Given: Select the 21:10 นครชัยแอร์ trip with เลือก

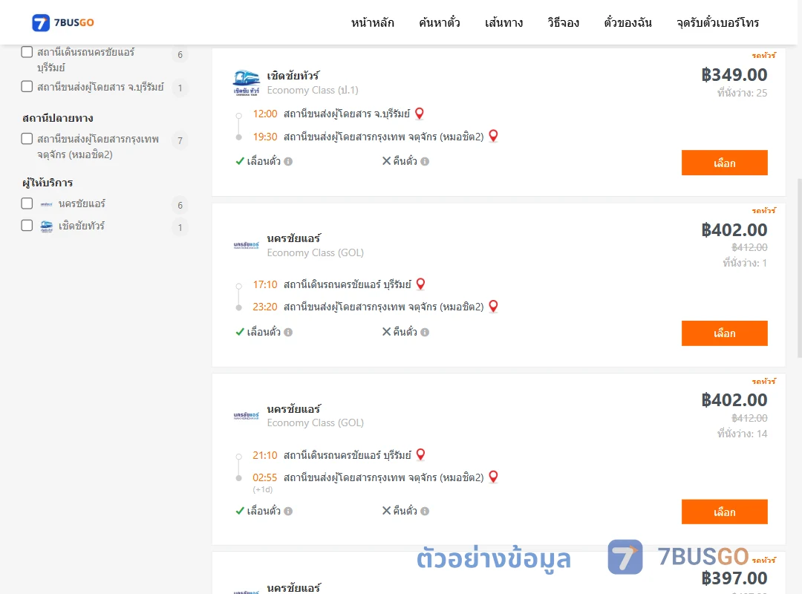Looking at the screenshot, I should [724, 512].
